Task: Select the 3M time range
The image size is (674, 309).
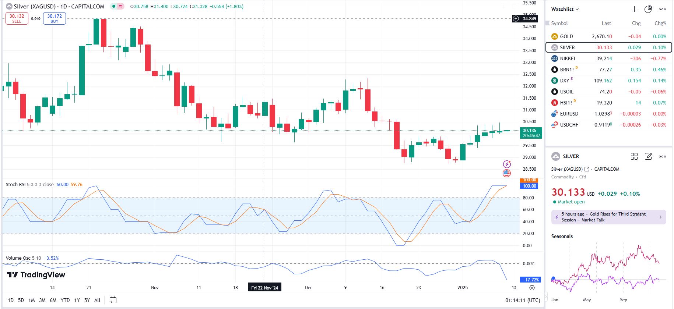Action: 42,300
